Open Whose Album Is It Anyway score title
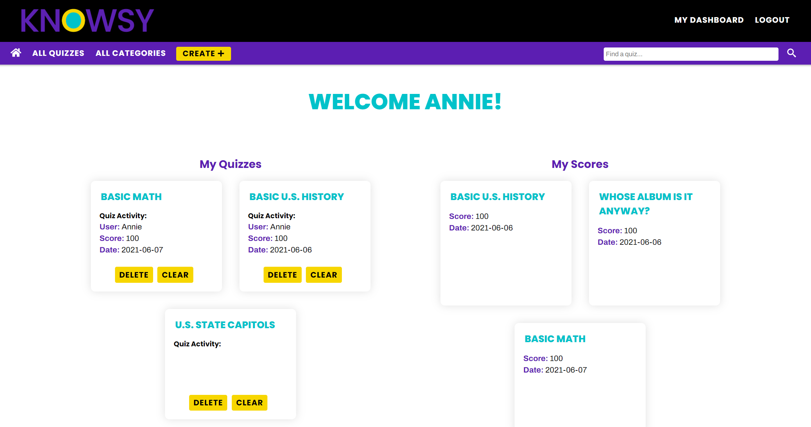The width and height of the screenshot is (811, 427). (x=645, y=204)
